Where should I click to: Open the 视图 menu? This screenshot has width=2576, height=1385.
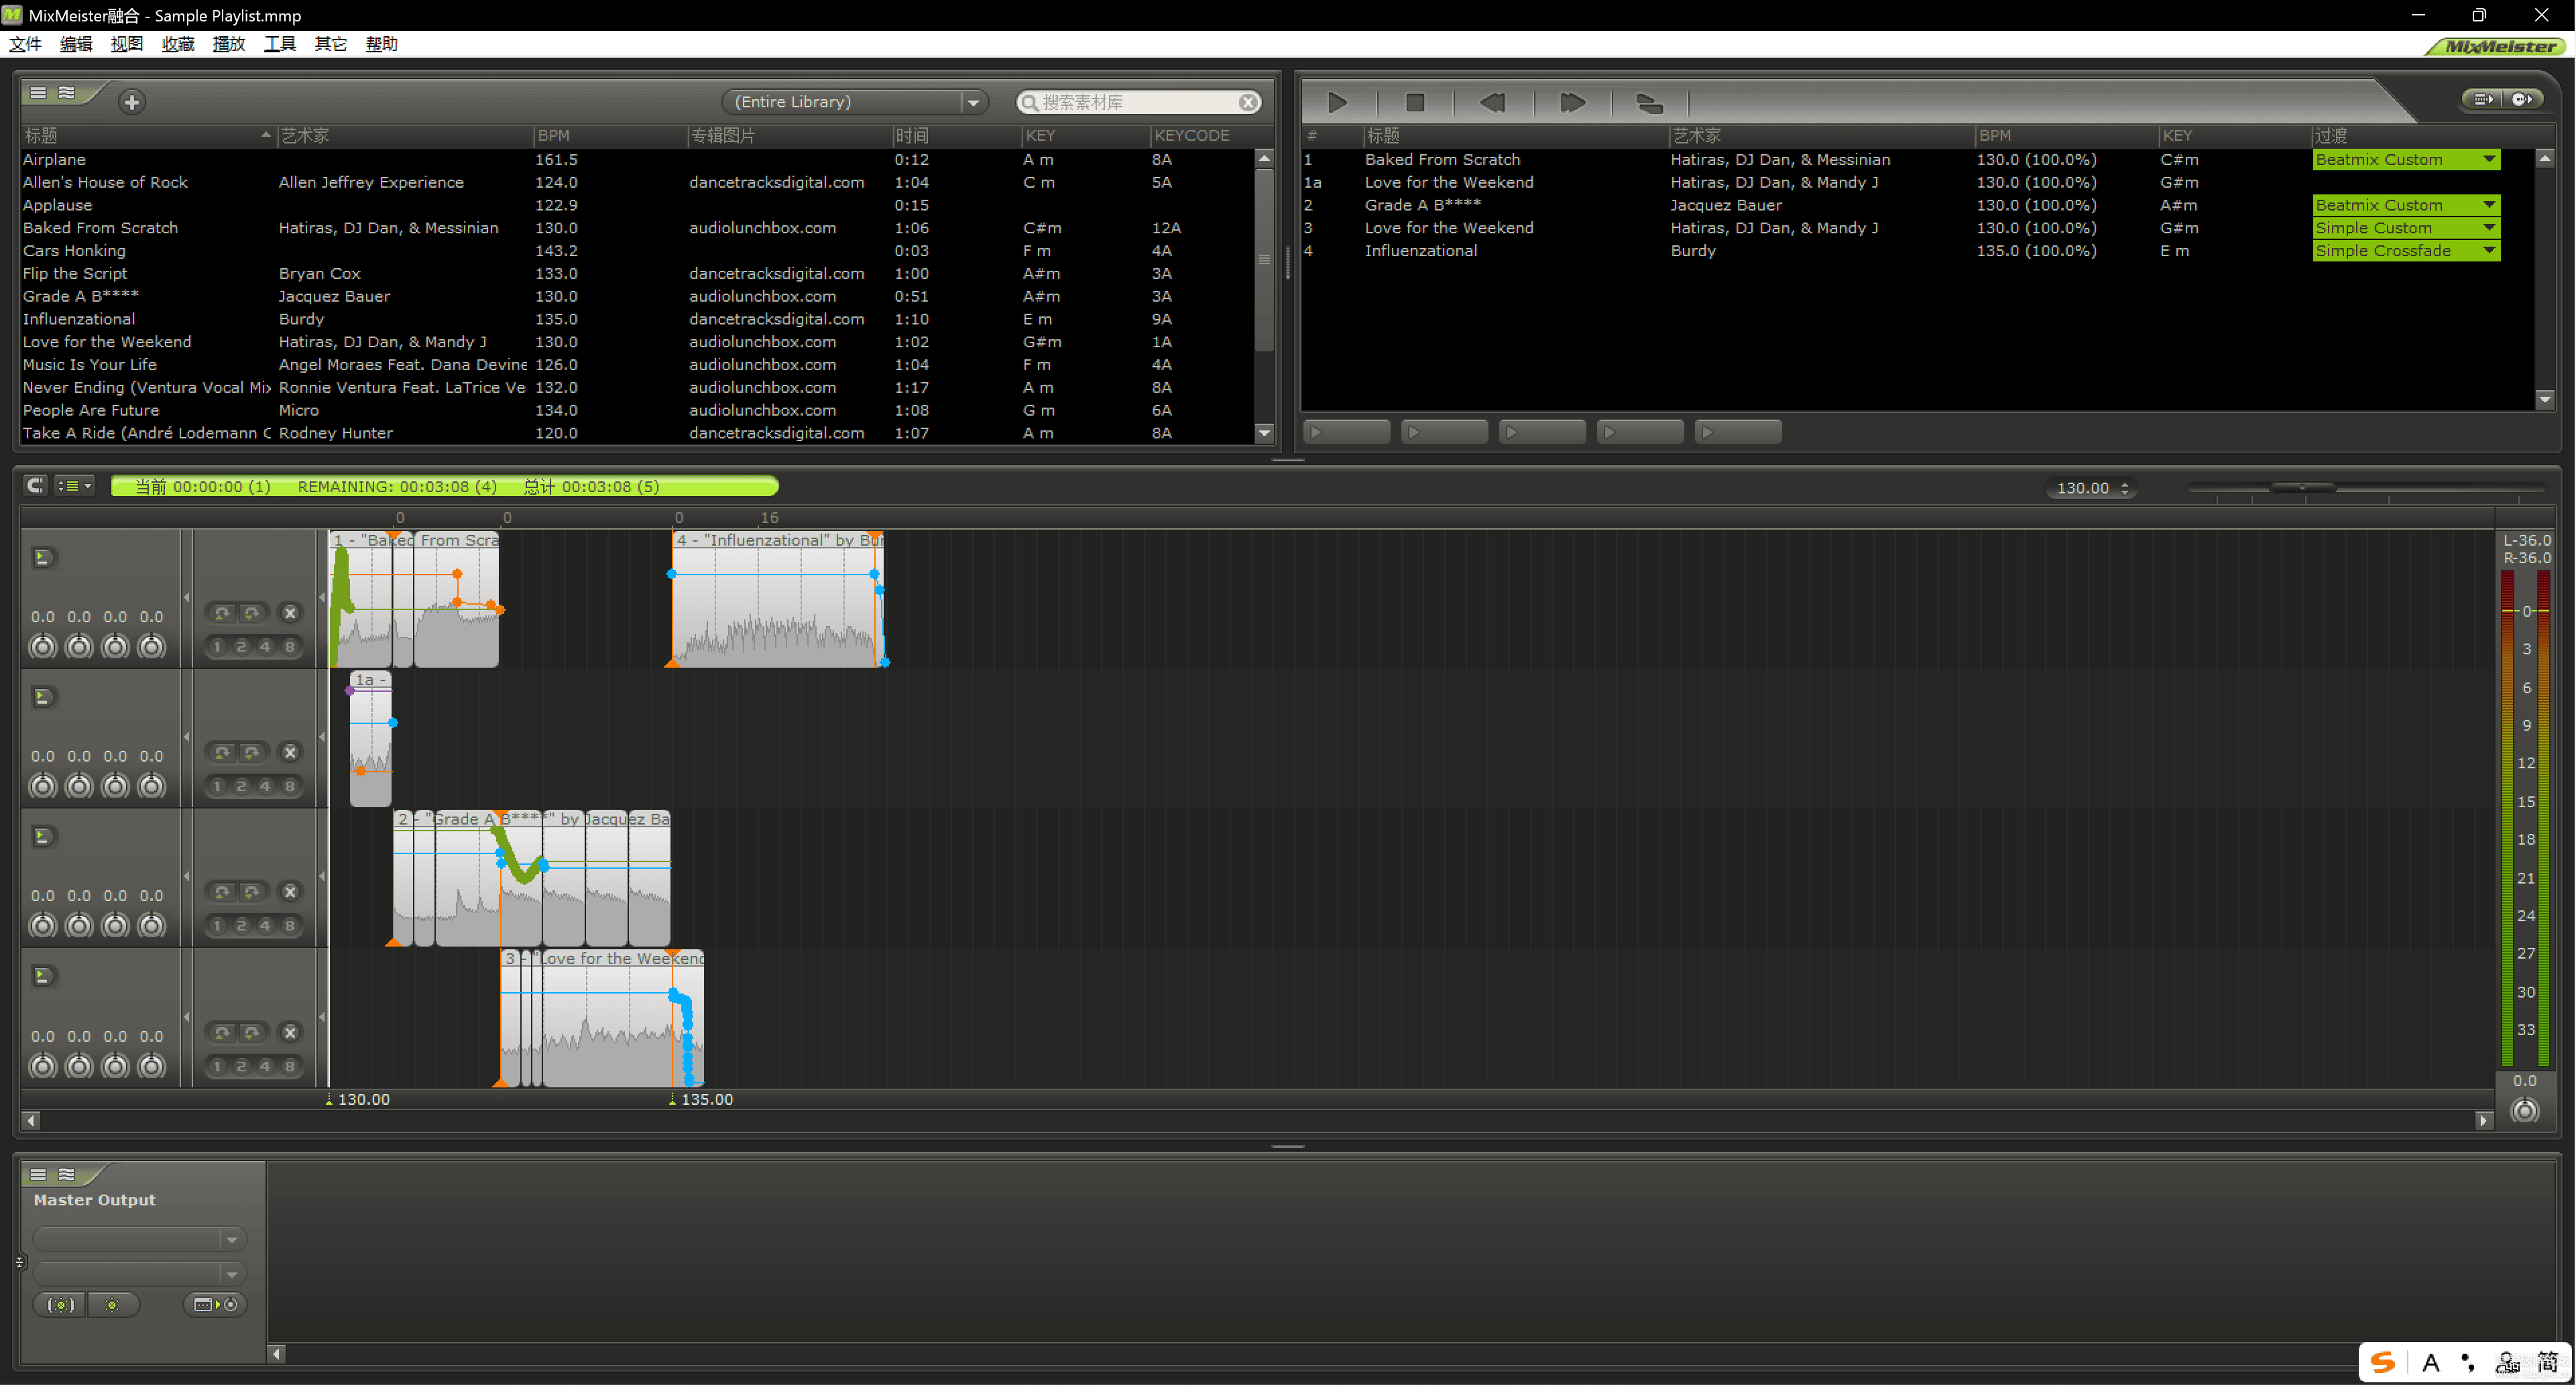click(127, 44)
